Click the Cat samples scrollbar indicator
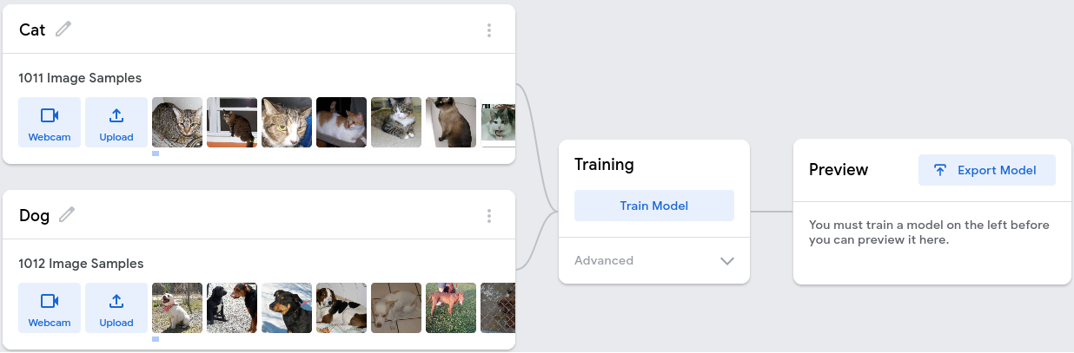This screenshot has width=1074, height=353. tap(156, 154)
